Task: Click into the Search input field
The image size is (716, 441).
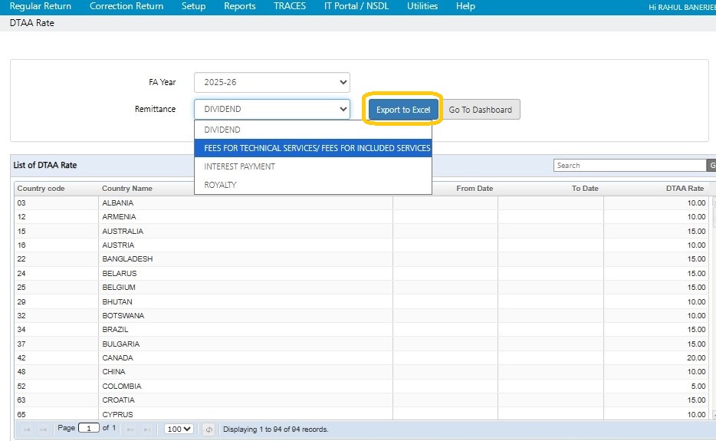Action: [x=629, y=166]
